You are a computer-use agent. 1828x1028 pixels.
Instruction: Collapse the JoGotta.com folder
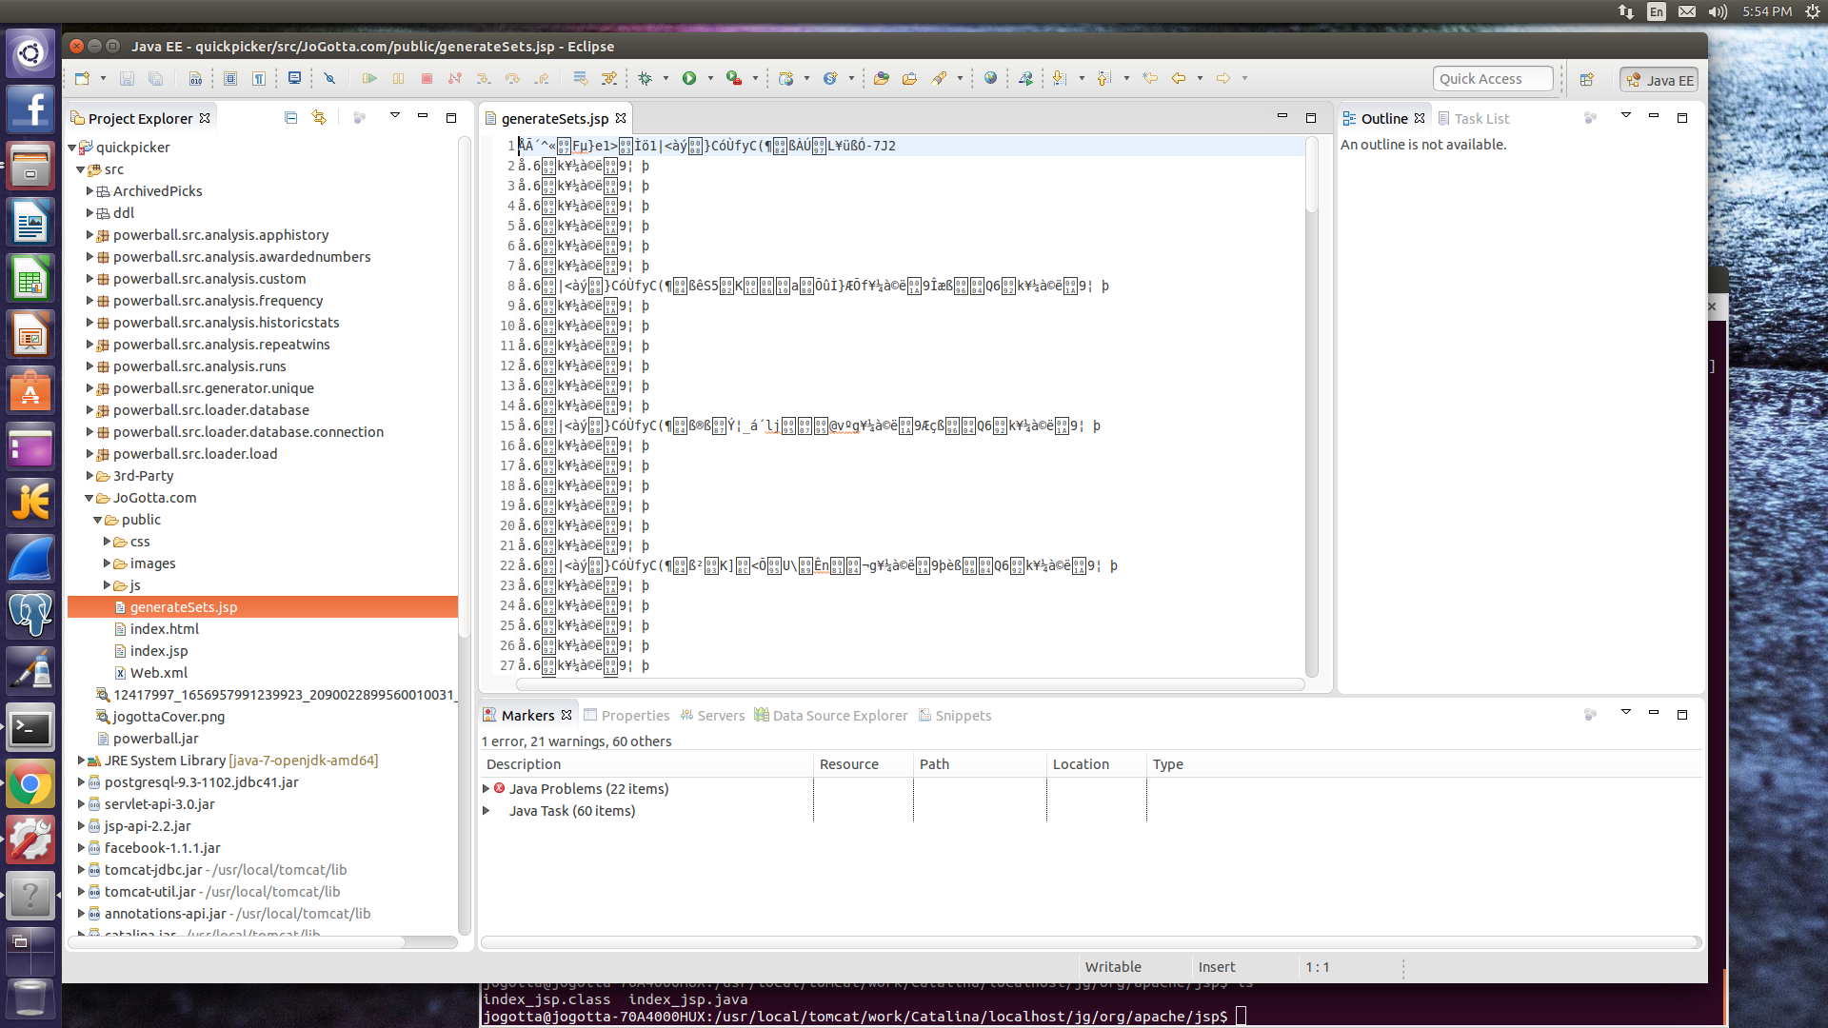pos(89,498)
